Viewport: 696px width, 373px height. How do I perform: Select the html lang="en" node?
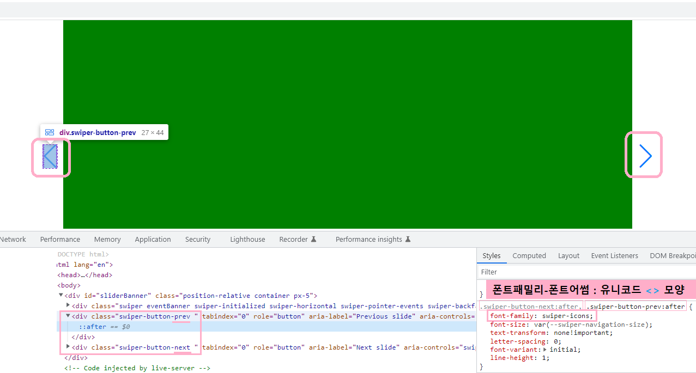84,265
